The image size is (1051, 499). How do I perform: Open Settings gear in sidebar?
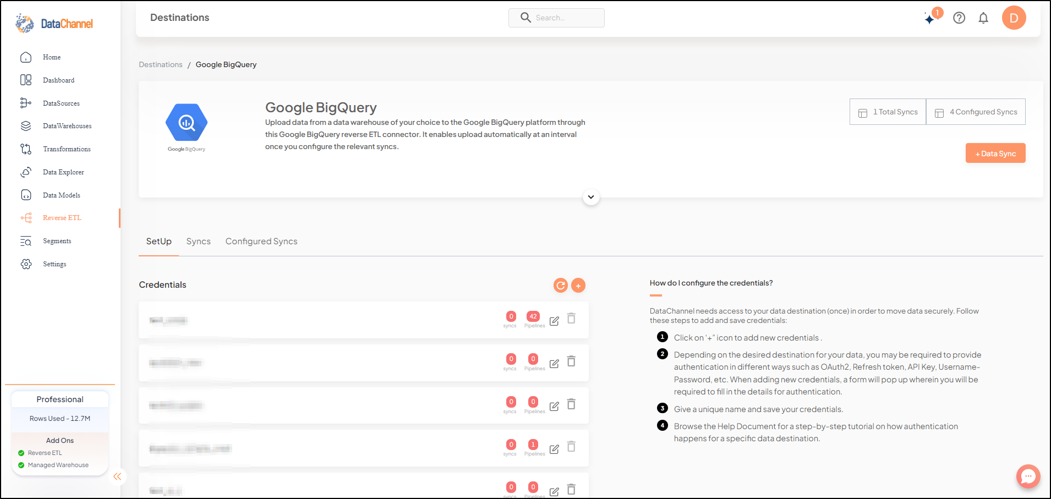26,264
